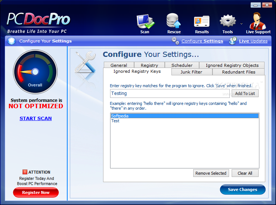276x205 pixels.
Task: Open the Scan monitor icon
Action: pos(146,21)
